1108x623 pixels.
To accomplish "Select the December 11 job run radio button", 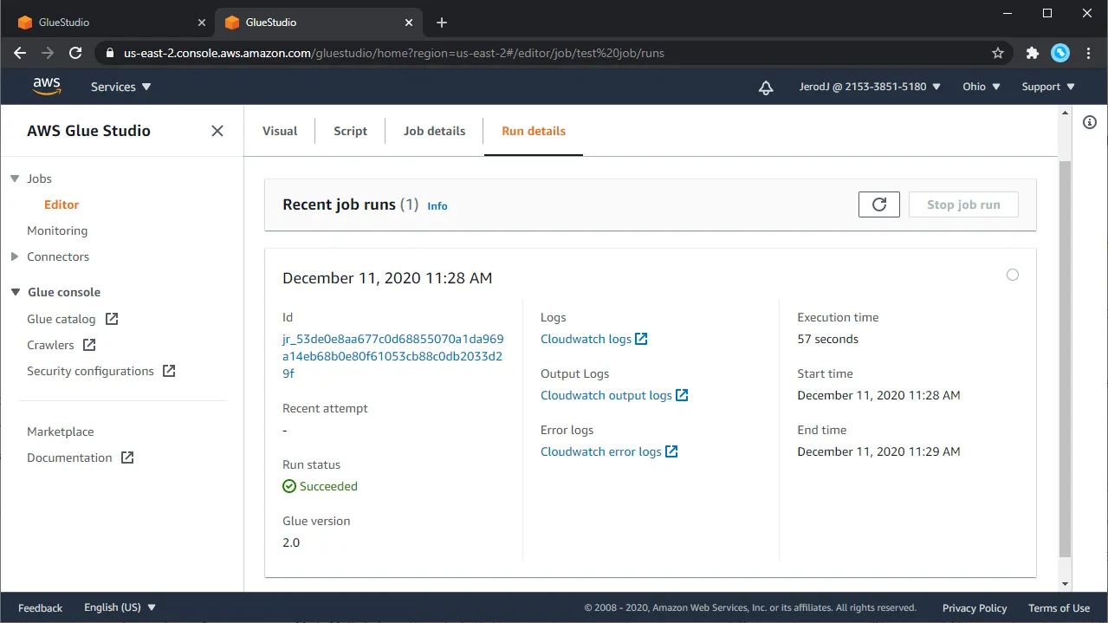I will (x=1012, y=275).
